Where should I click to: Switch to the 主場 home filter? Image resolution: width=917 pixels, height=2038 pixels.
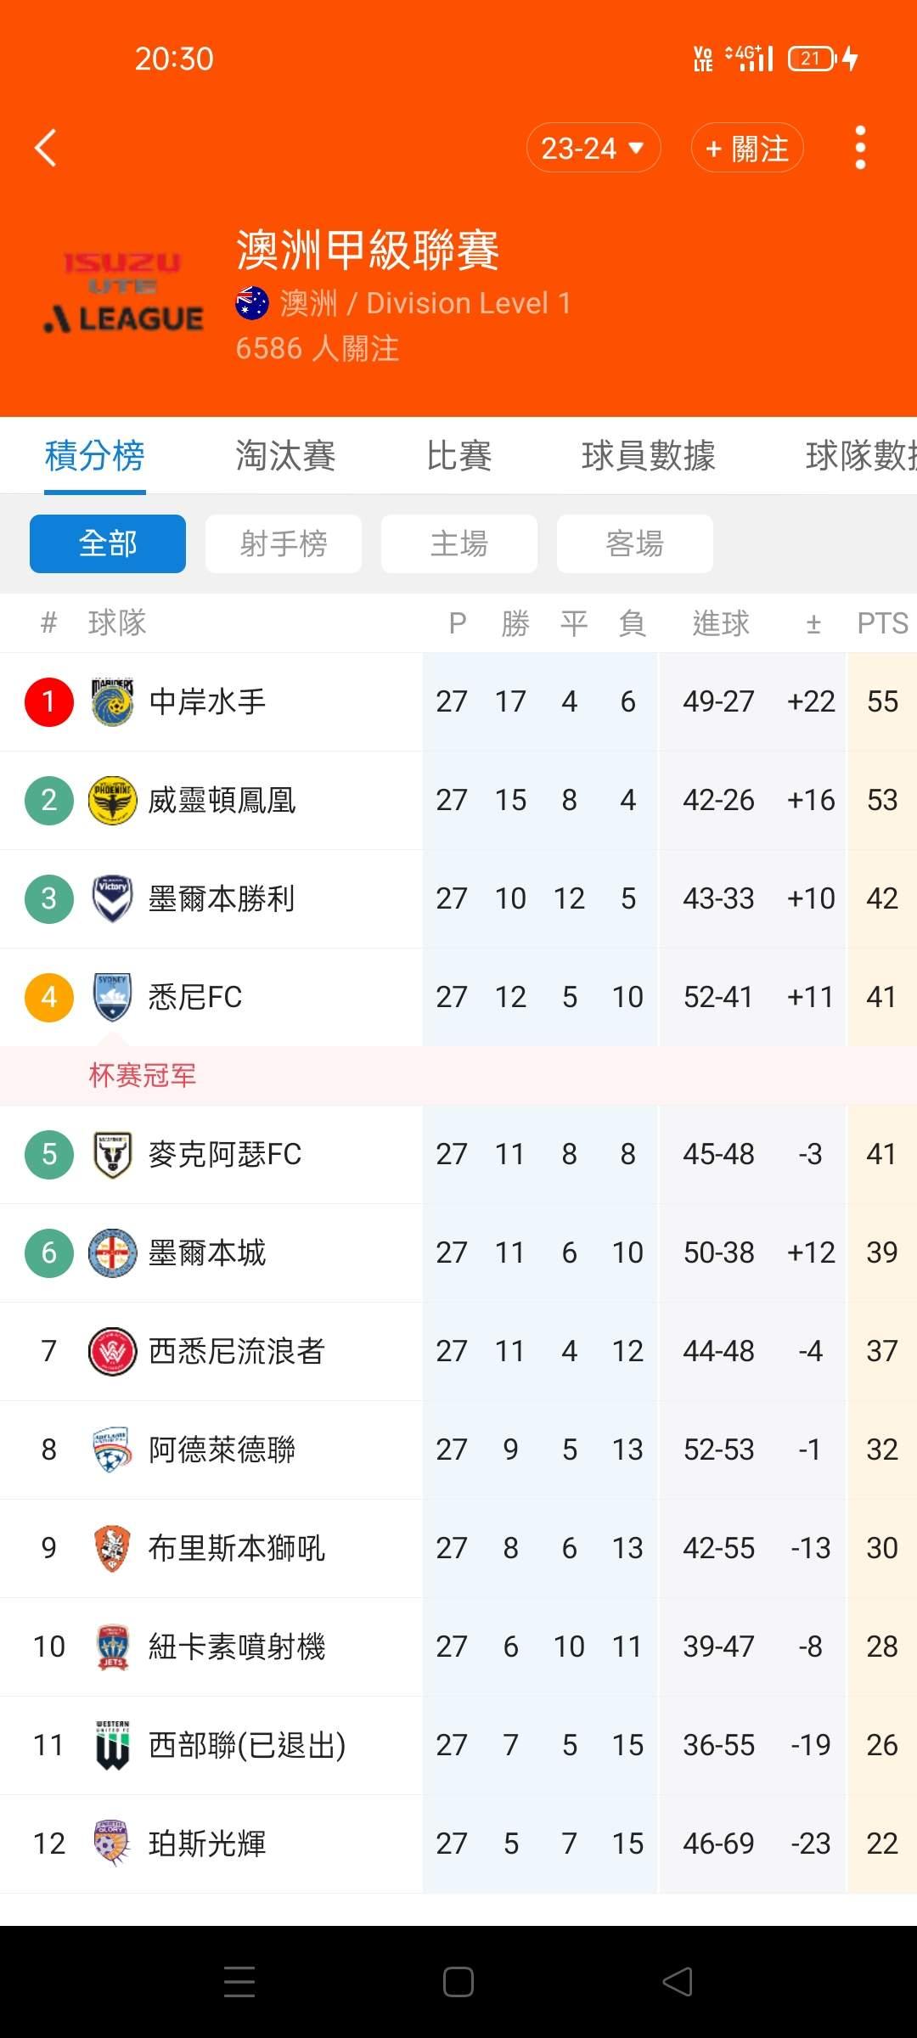click(459, 543)
